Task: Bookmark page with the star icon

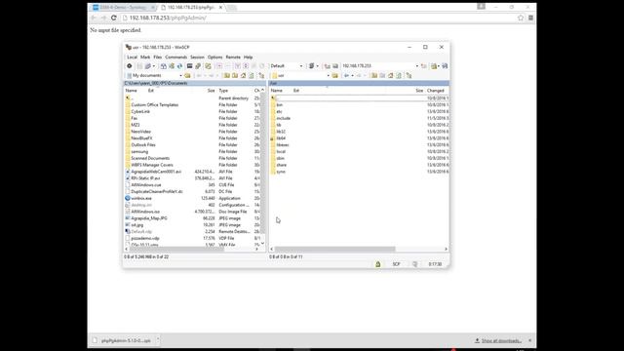Action: [x=521, y=18]
